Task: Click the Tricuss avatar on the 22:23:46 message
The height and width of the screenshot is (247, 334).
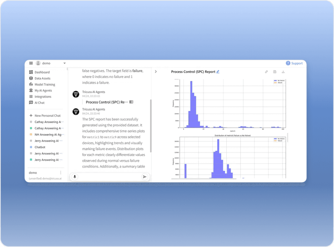Action: click(x=76, y=112)
